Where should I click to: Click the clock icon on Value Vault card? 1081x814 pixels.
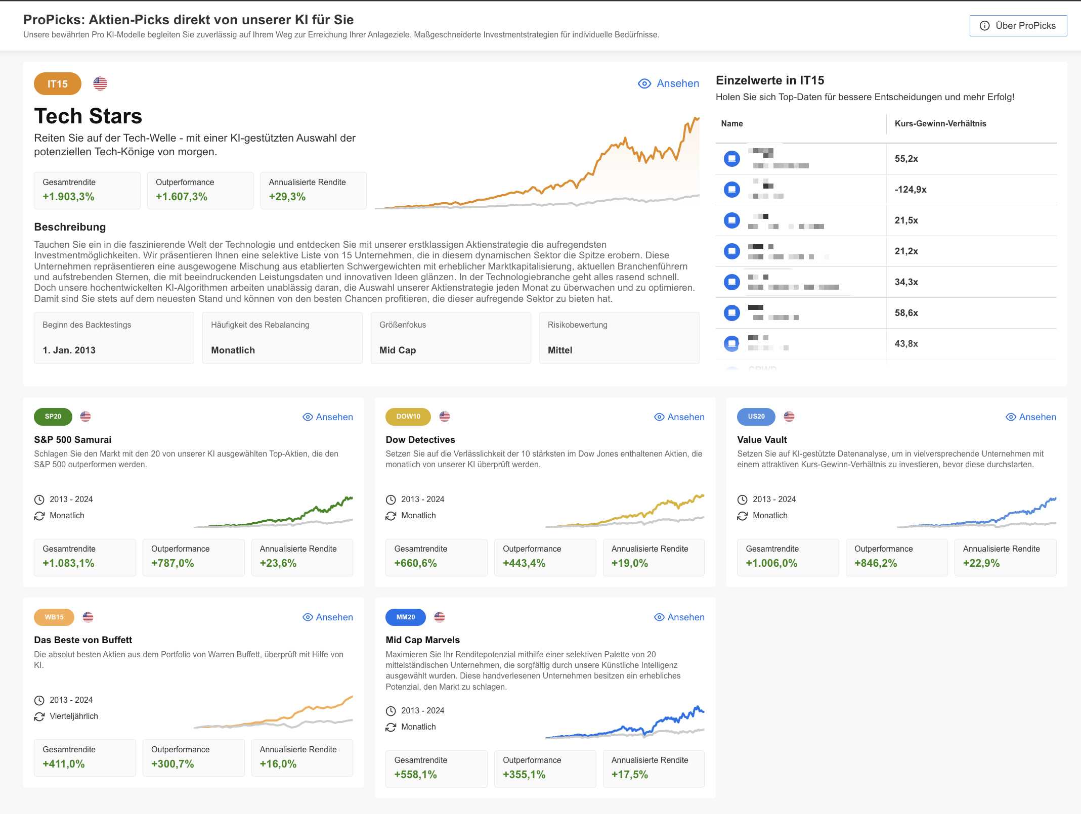pyautogui.click(x=742, y=500)
